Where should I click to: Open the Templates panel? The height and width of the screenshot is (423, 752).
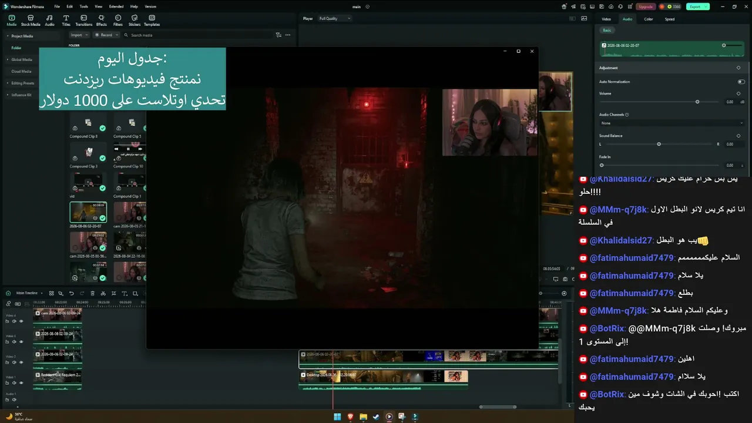click(152, 21)
